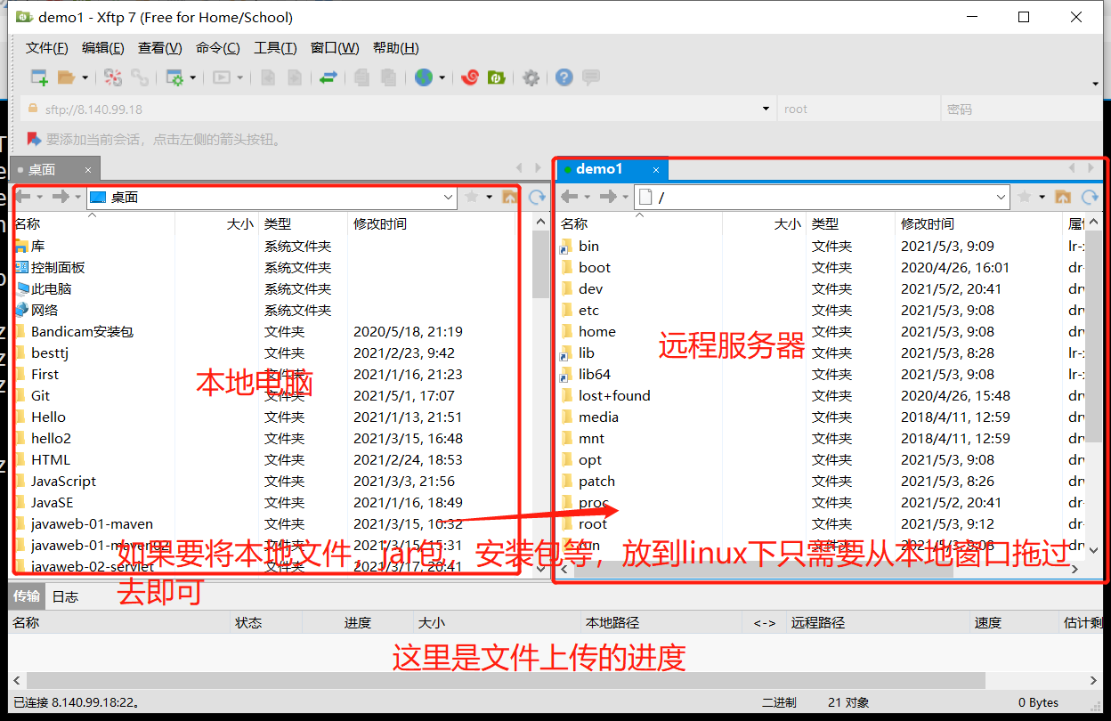Click the Reconnect toolbar icon
This screenshot has height=721, width=1111.
click(x=113, y=77)
